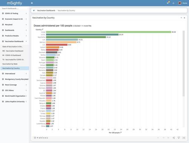The image size is (189, 143).
Task: Collapse the Vaccination by Country panel
Action: coord(181,18)
